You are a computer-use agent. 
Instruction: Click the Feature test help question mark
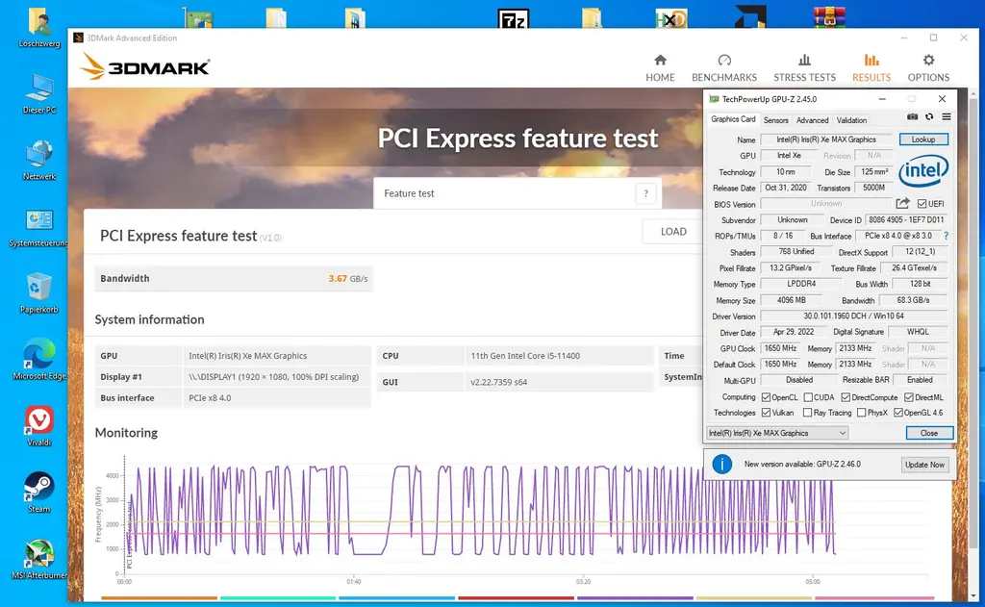coord(646,193)
